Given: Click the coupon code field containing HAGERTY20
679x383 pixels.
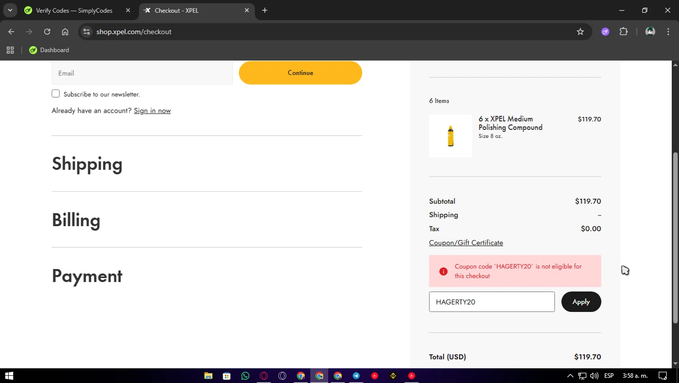Looking at the screenshot, I should [x=492, y=302].
